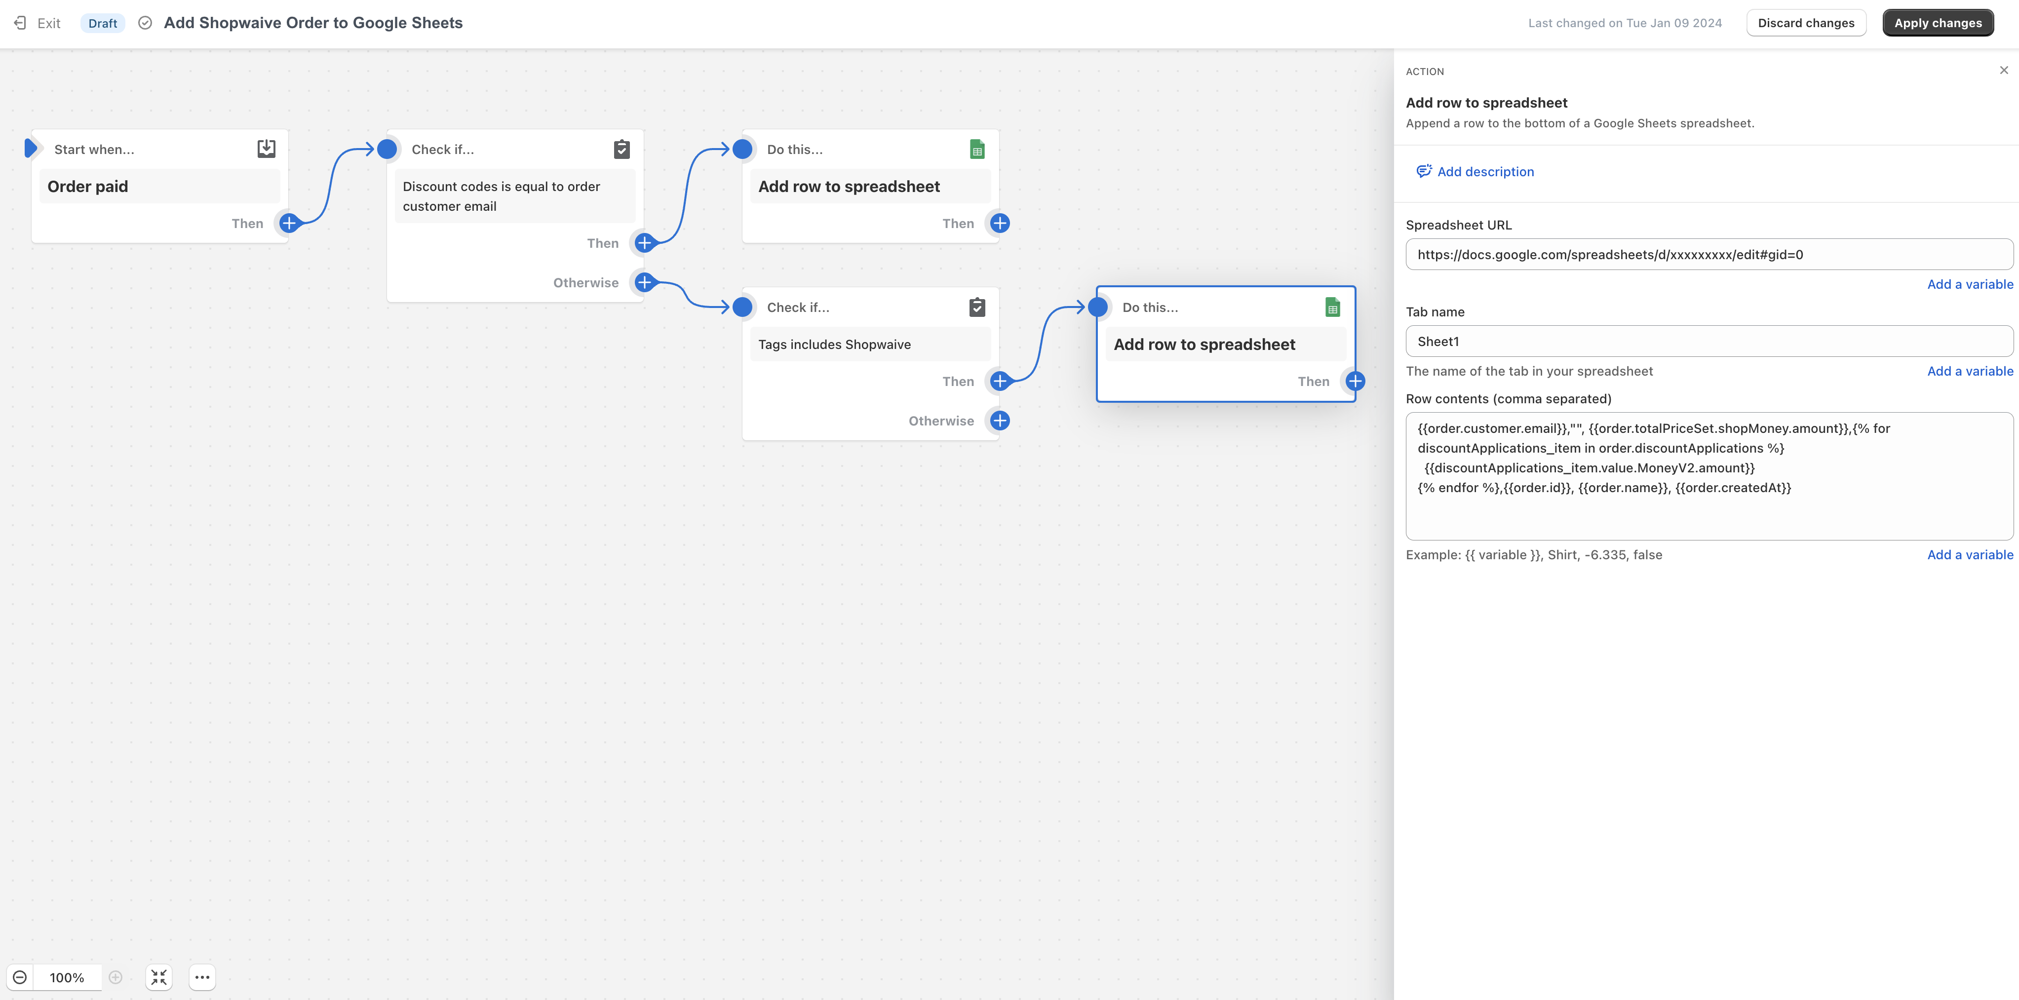Click the Then plus on Tags includes Shopwaive
The width and height of the screenshot is (2019, 1000).
point(999,382)
